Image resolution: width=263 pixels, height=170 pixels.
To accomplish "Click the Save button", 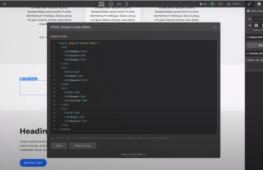I will (59, 146).
